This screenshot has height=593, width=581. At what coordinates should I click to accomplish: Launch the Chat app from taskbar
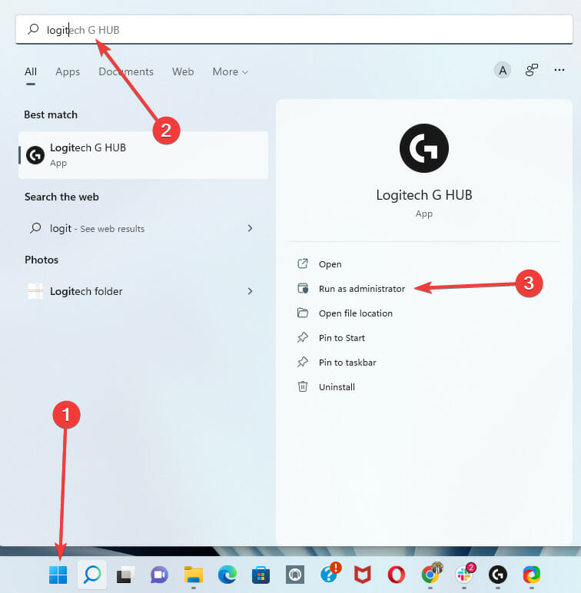159,575
